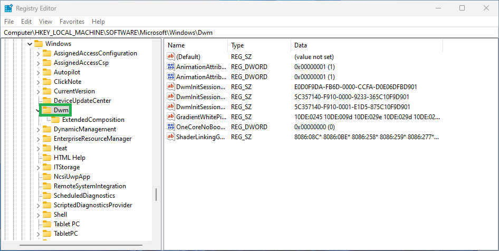Screen dimensions: 499x251
Task: Click the string icon beside ShaderLinkingG... value
Action: click(171, 137)
